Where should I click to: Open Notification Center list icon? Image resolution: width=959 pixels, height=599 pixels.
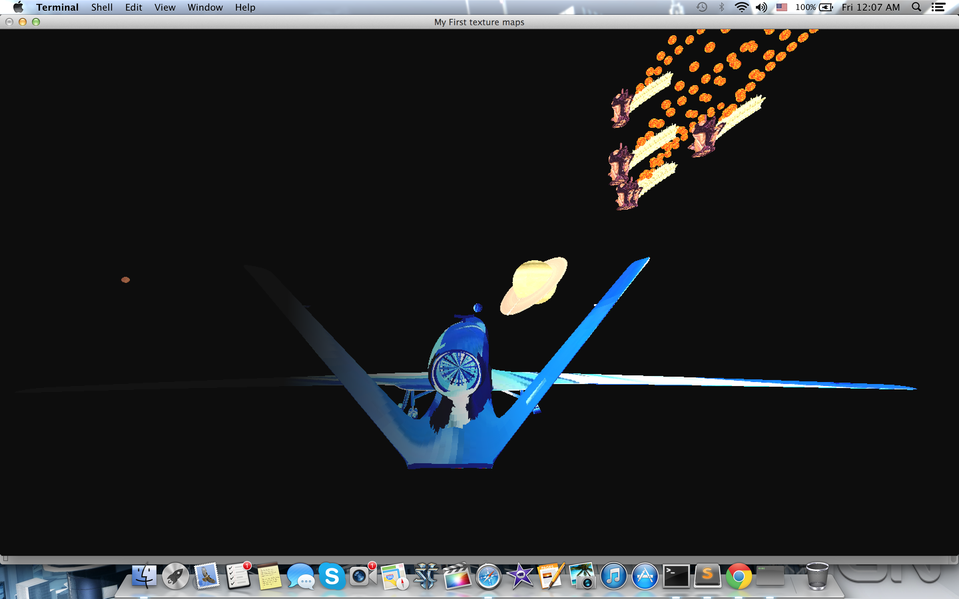coord(938,7)
